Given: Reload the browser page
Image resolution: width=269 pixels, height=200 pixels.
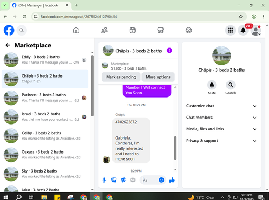Looking at the screenshot, I should point(24,17).
